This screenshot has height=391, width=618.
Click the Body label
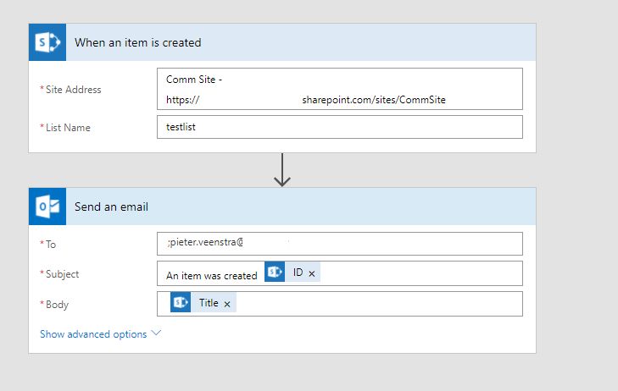[x=57, y=305]
